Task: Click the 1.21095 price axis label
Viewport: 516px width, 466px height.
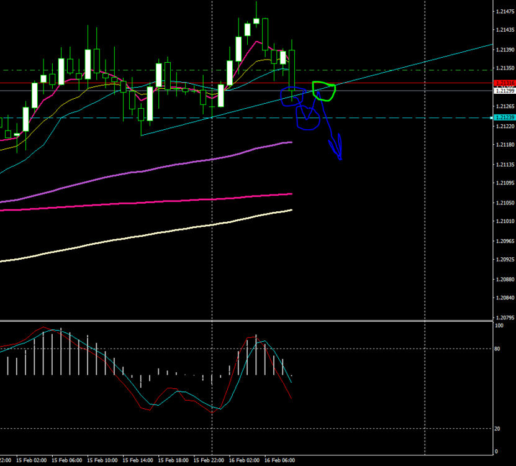Action: tap(505, 183)
